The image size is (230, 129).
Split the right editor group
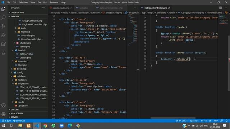220,8
